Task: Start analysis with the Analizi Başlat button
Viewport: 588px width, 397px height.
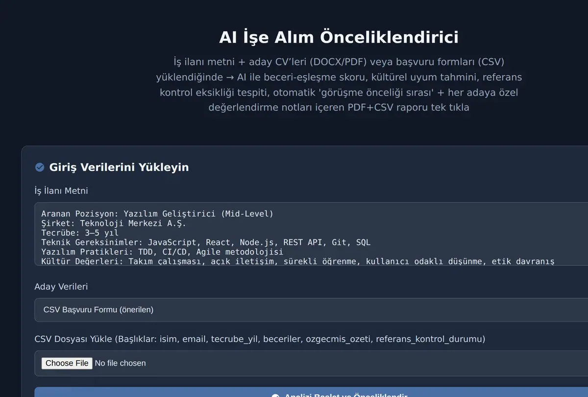Action: click(x=311, y=392)
